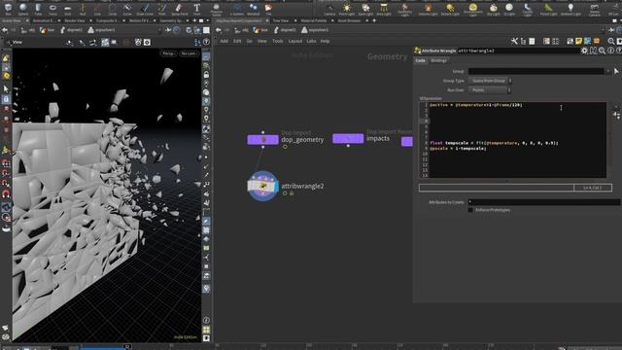
Task: Add a Volume Light from the shelf
Action: click(429, 9)
